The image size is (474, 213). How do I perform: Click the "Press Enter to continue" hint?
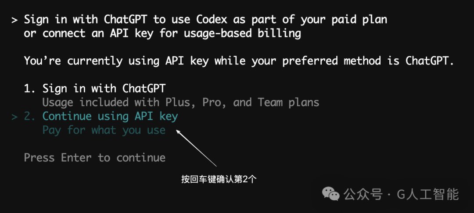[x=95, y=158]
